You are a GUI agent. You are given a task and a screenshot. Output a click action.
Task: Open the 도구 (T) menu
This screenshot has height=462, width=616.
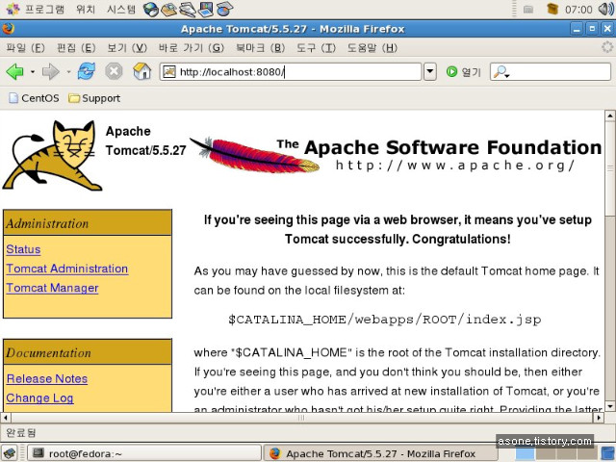[x=316, y=48]
